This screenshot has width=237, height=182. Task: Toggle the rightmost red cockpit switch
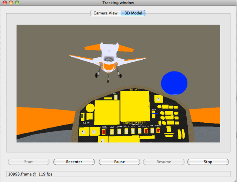coord(158,131)
